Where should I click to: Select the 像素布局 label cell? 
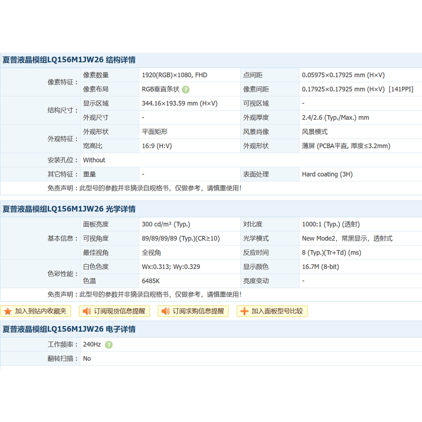tap(110, 89)
